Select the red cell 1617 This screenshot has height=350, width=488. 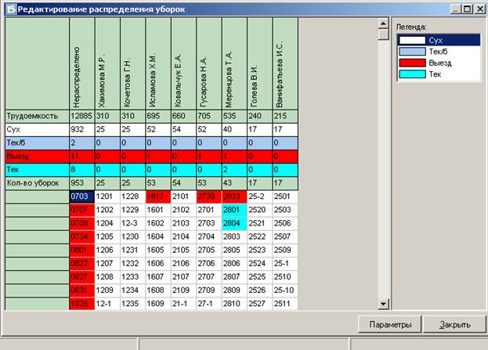(x=157, y=197)
